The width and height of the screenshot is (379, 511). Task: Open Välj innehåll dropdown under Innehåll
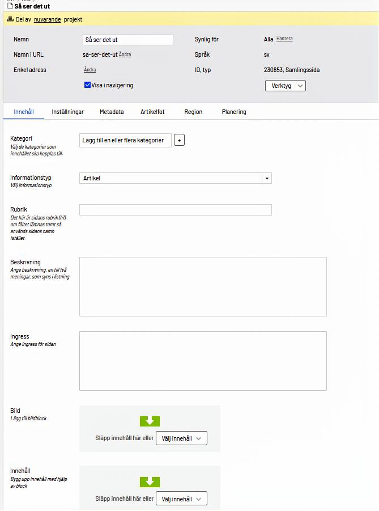click(x=181, y=499)
